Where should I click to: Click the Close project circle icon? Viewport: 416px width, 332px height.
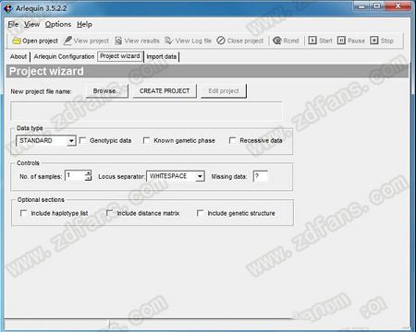[221, 41]
